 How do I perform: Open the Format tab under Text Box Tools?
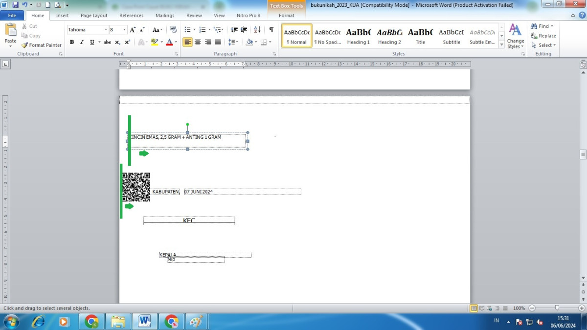(x=287, y=16)
